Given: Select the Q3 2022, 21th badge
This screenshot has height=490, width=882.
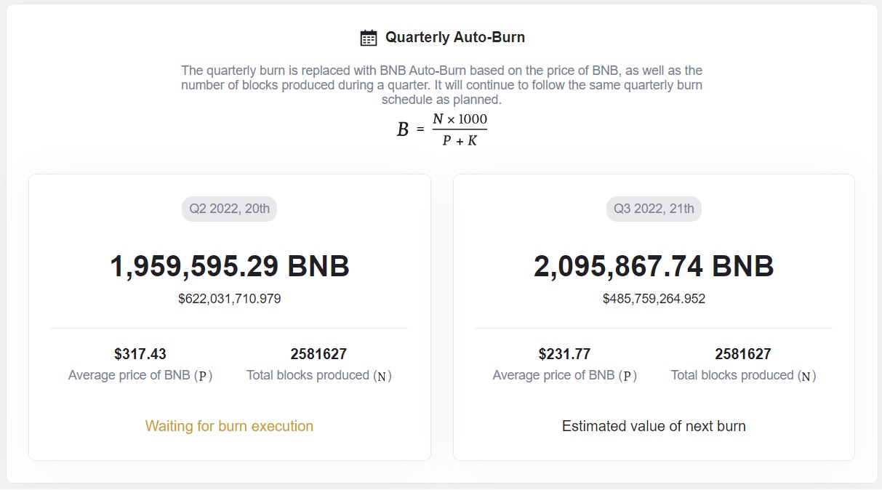Looking at the screenshot, I should 653,209.
